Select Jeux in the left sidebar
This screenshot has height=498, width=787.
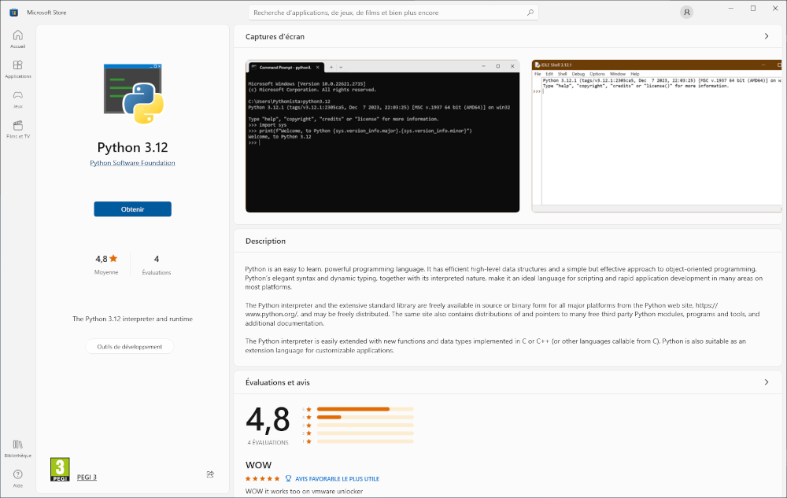(17, 97)
